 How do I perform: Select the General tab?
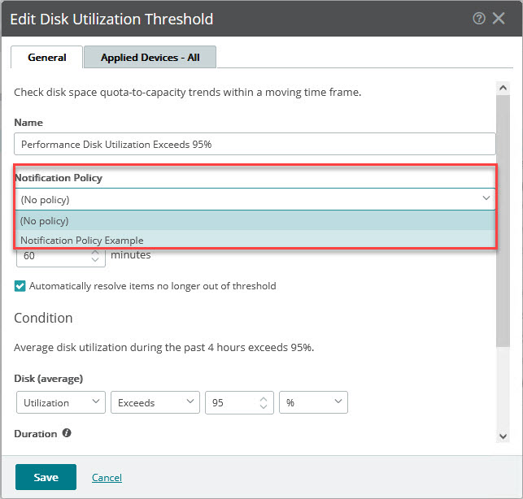point(47,58)
